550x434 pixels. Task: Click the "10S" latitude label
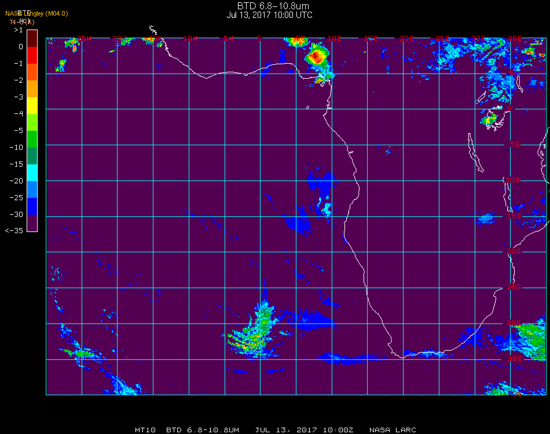coord(513,180)
